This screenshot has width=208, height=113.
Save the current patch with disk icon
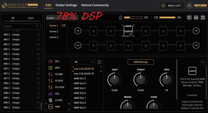(x=203, y=17)
